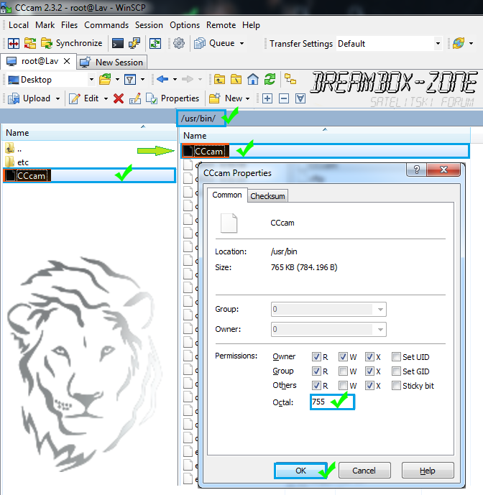Click the Upload button
Screen dimensions: 483x495
point(29,98)
